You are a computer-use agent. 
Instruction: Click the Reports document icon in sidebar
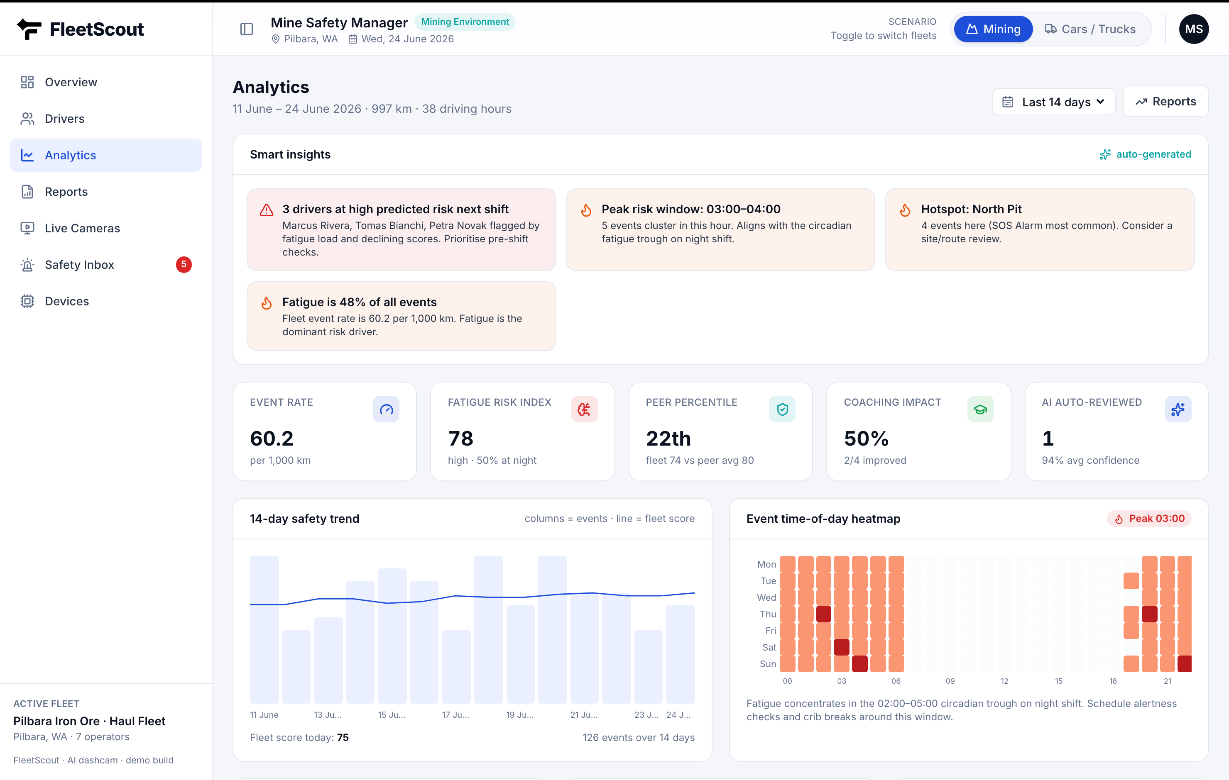[27, 192]
